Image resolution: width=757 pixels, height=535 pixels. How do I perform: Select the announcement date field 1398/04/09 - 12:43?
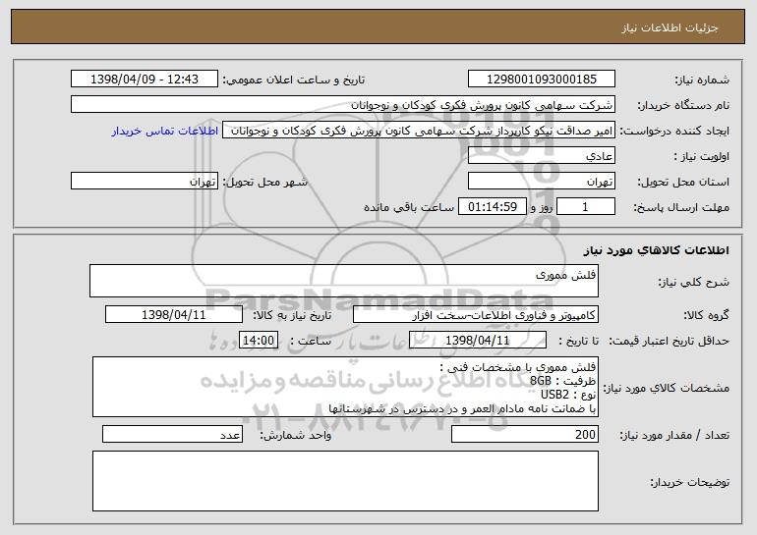145,79
